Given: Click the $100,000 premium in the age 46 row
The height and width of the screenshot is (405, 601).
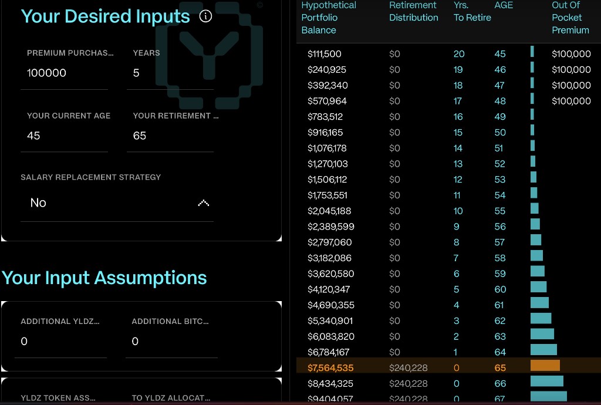Looking at the screenshot, I should (571, 70).
